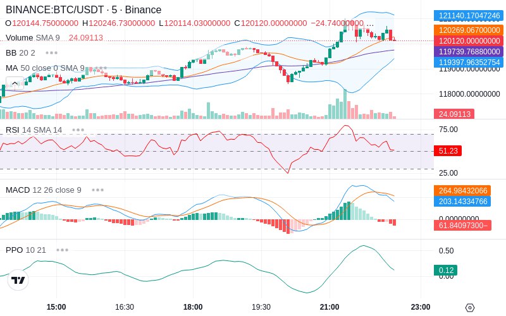Select the Volume SMA 9 legend label
The width and height of the screenshot is (506, 316).
(33, 38)
